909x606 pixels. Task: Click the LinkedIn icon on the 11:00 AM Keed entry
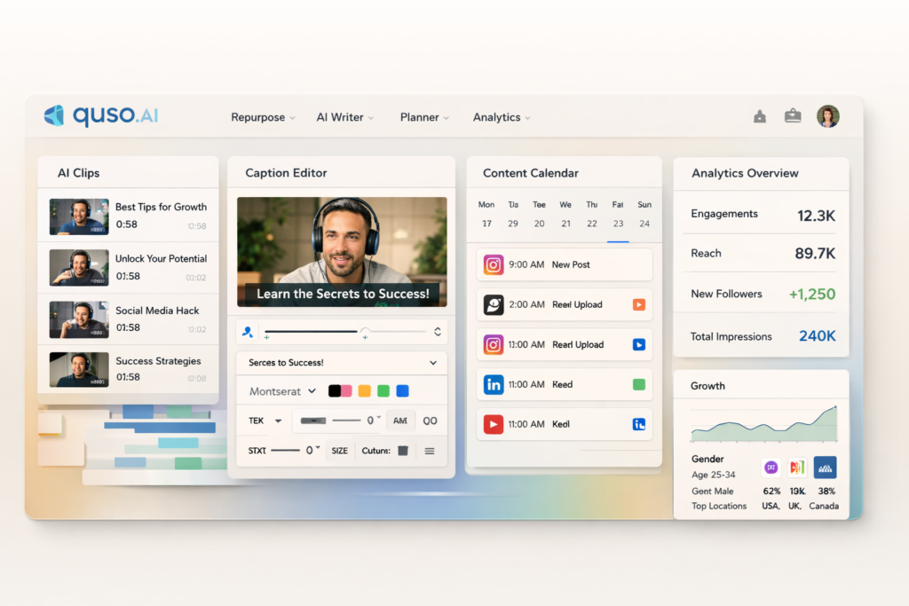[492, 384]
